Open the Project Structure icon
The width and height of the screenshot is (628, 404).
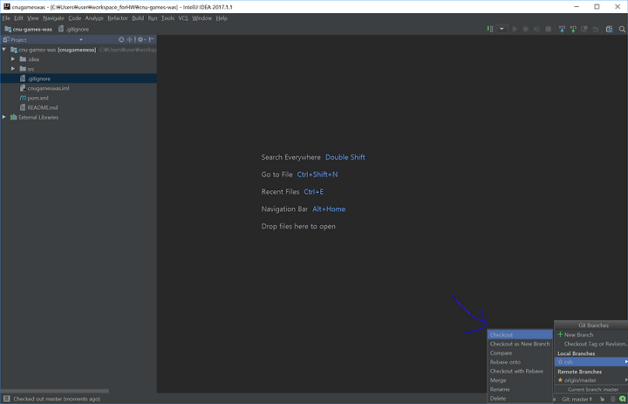click(609, 29)
